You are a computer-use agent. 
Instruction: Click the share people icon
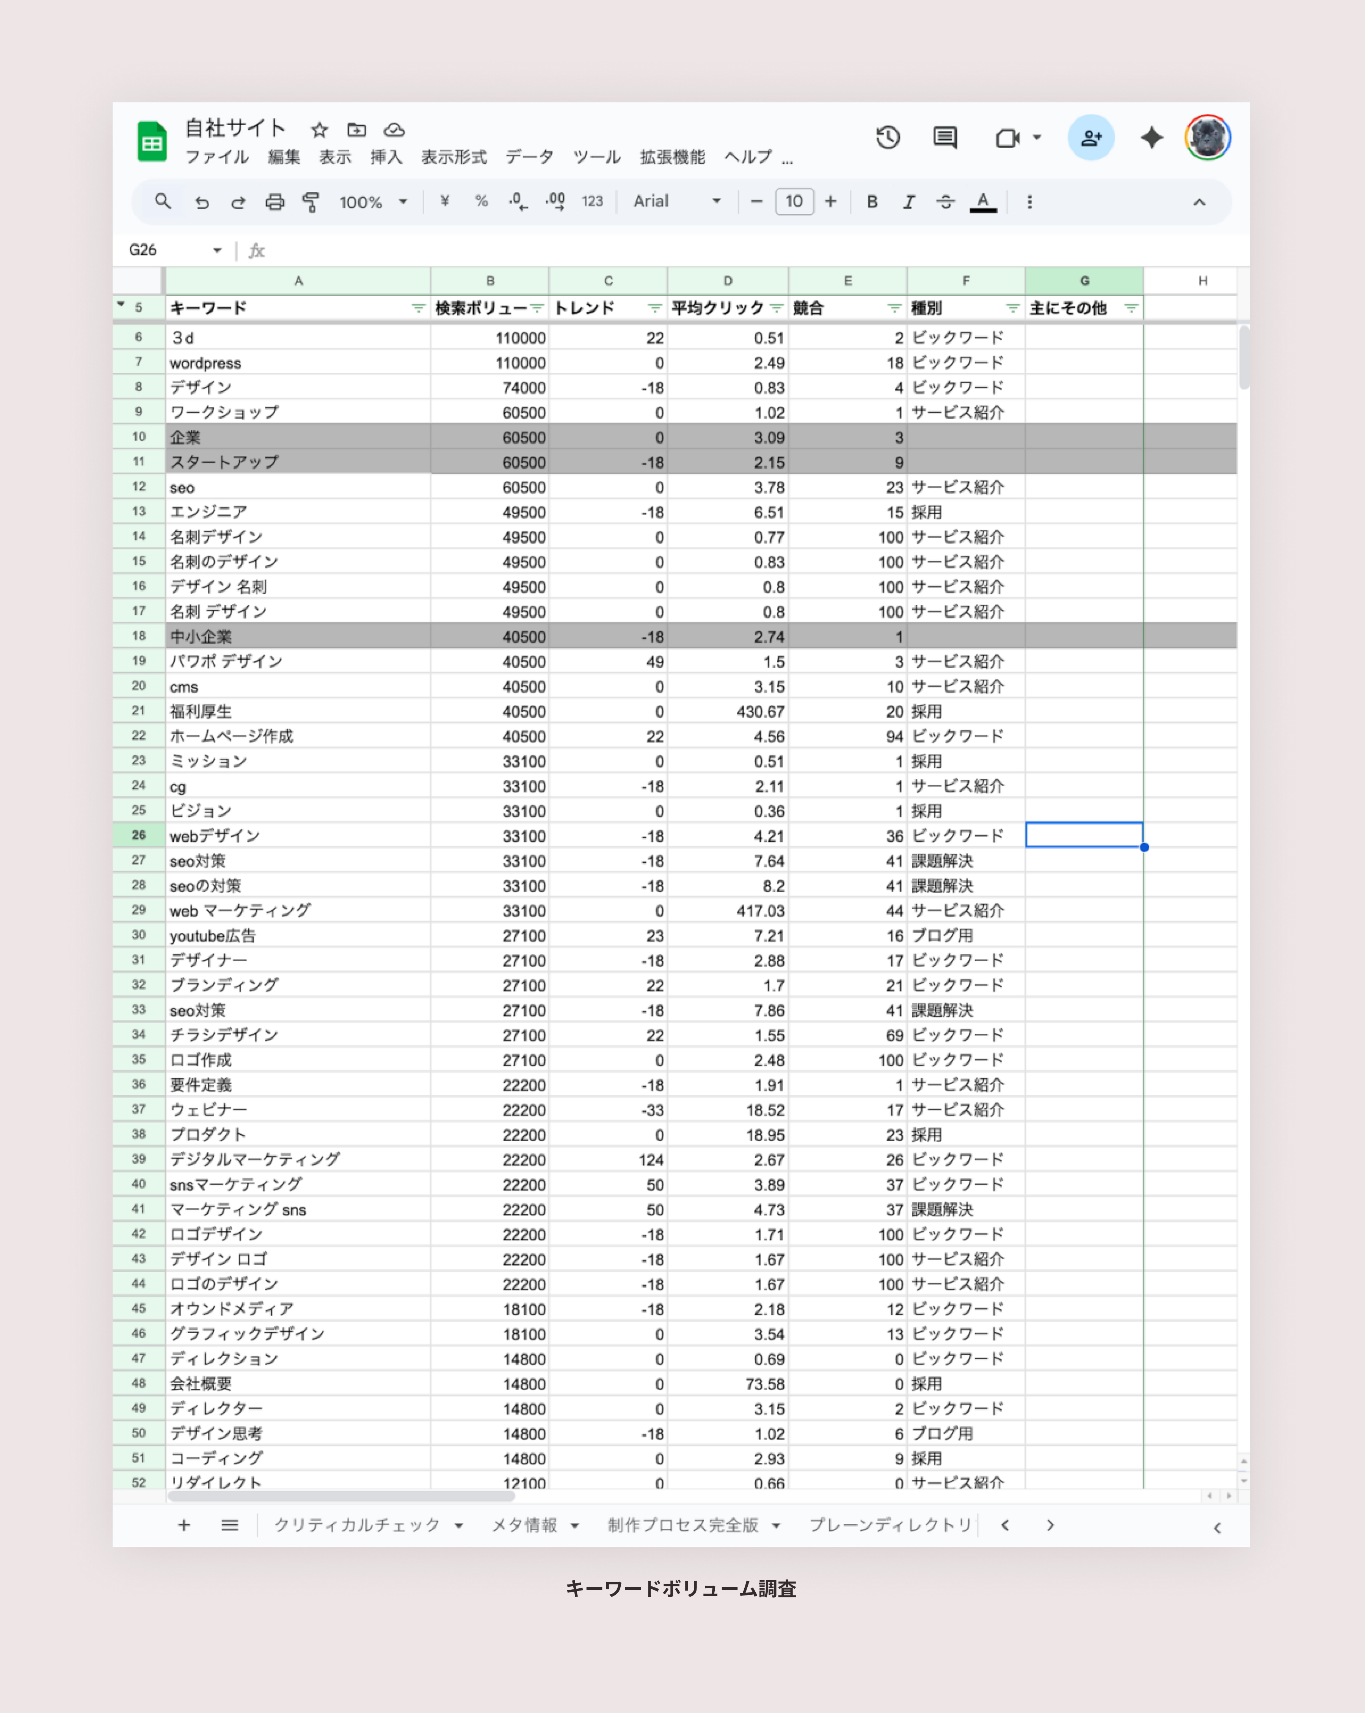(1091, 138)
